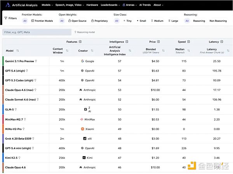
Task: Choose the Non Reasoning filter option
Action: click(x=218, y=21)
